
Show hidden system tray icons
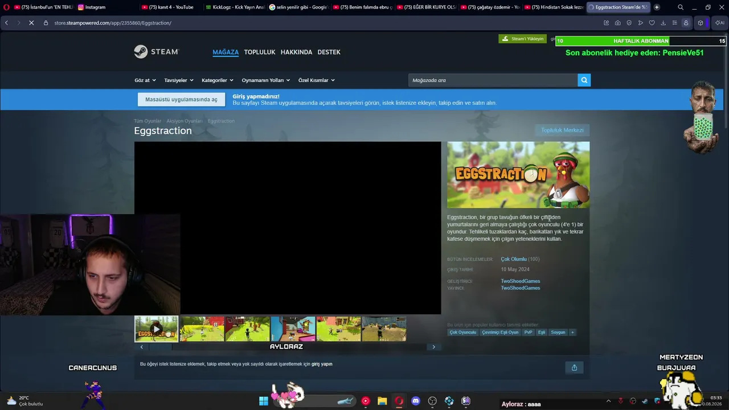608,401
